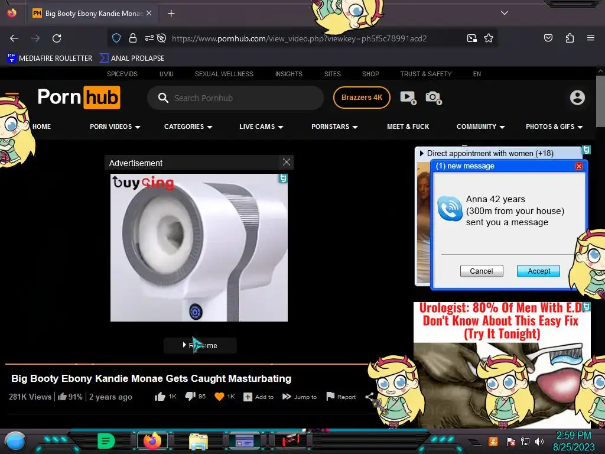This screenshot has width=605, height=454.
Task: Select the open browser tab
Action: [x=91, y=14]
